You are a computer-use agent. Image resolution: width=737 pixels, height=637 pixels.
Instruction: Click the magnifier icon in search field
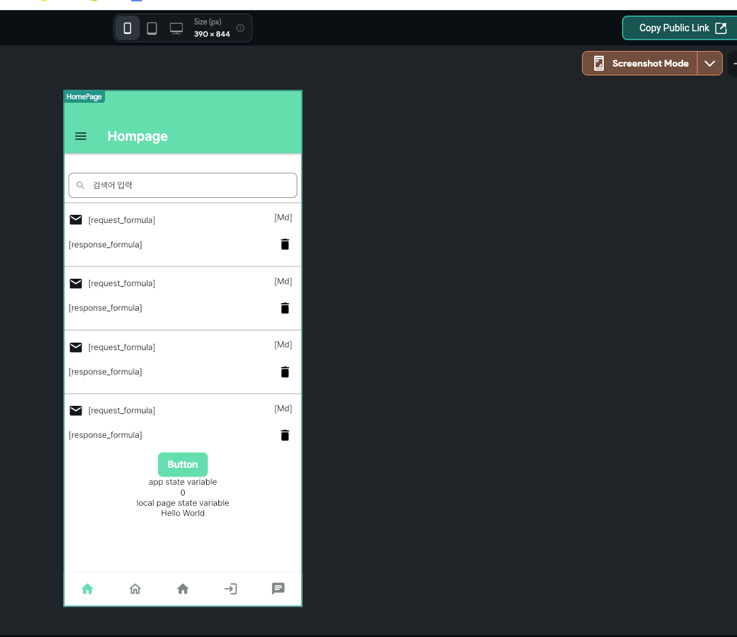[x=80, y=185]
